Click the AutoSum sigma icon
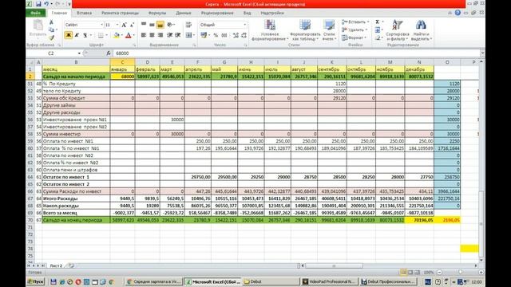The height and width of the screenshot is (287, 511). (378, 22)
